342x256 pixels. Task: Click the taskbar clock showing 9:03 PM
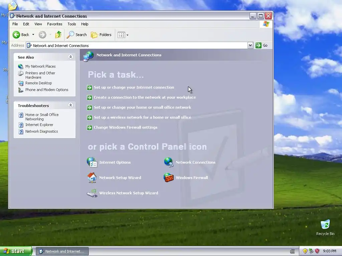330,251
